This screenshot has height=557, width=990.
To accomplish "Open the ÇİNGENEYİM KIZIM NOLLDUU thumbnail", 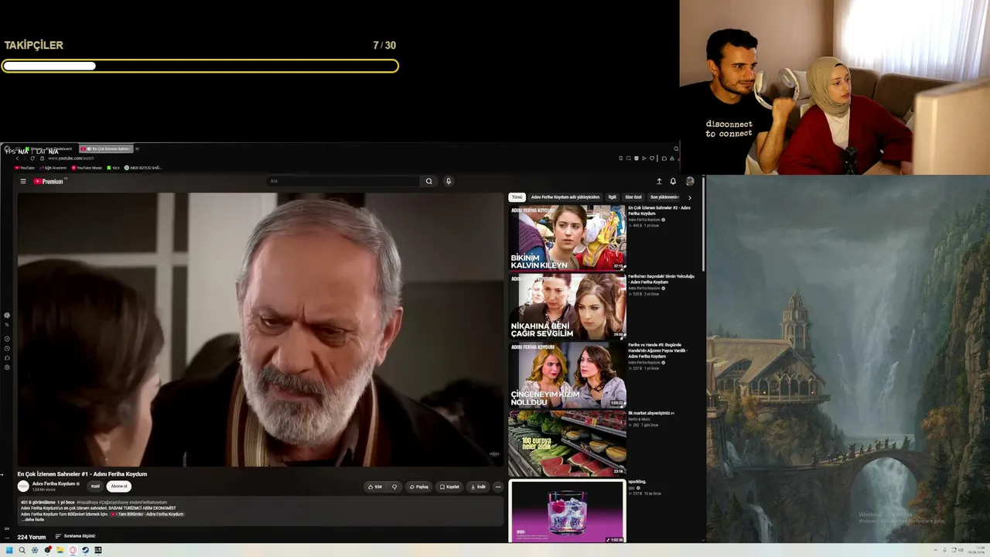I will [x=567, y=375].
